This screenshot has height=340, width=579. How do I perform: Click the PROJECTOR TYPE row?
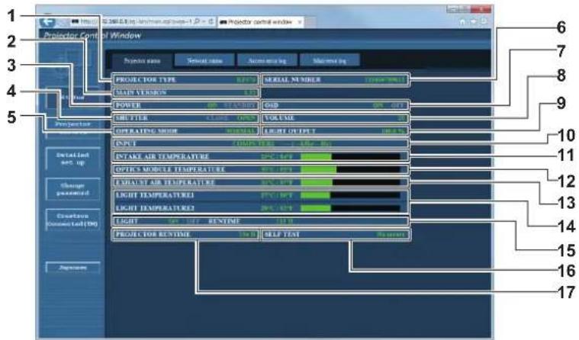pyautogui.click(x=185, y=80)
